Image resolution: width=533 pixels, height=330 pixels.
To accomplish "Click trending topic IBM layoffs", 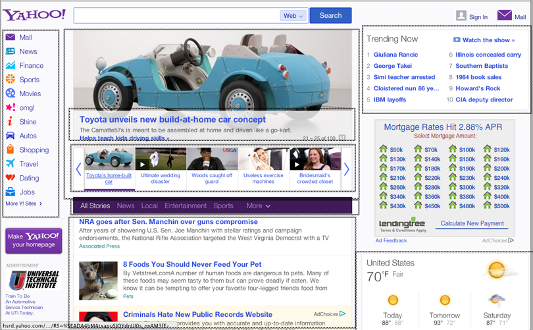I will (390, 99).
